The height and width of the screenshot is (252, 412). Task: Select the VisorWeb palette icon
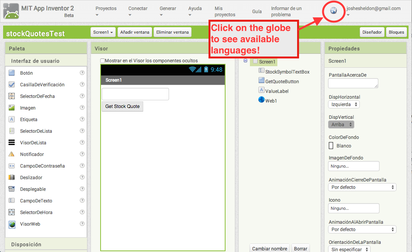(x=12, y=224)
